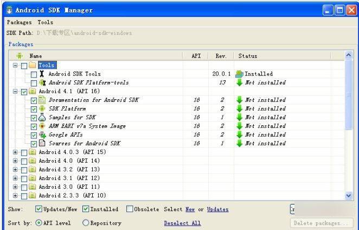The image size is (359, 230).
Task: Click the Sources for Android SDK document icon
Action: 42,143
